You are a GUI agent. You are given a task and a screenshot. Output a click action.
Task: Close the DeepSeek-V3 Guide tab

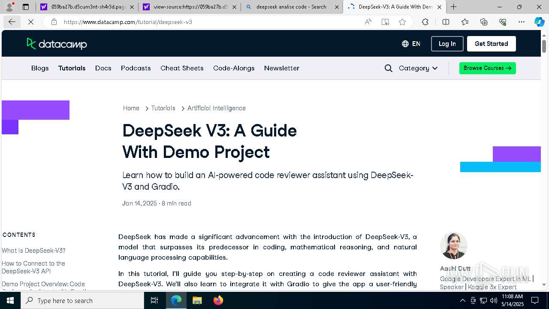click(439, 7)
